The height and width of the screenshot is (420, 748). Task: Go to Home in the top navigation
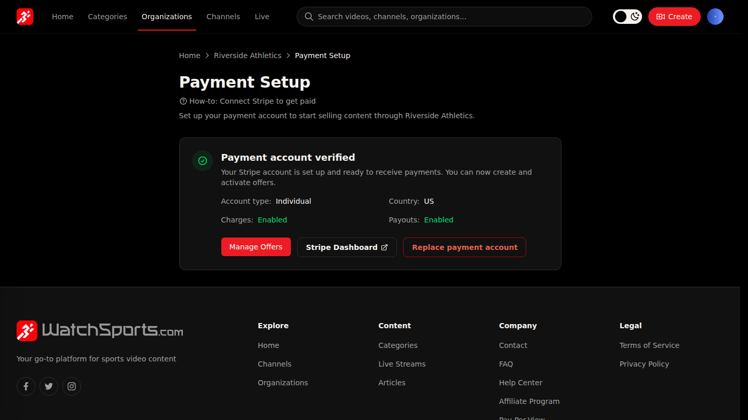[x=63, y=17]
